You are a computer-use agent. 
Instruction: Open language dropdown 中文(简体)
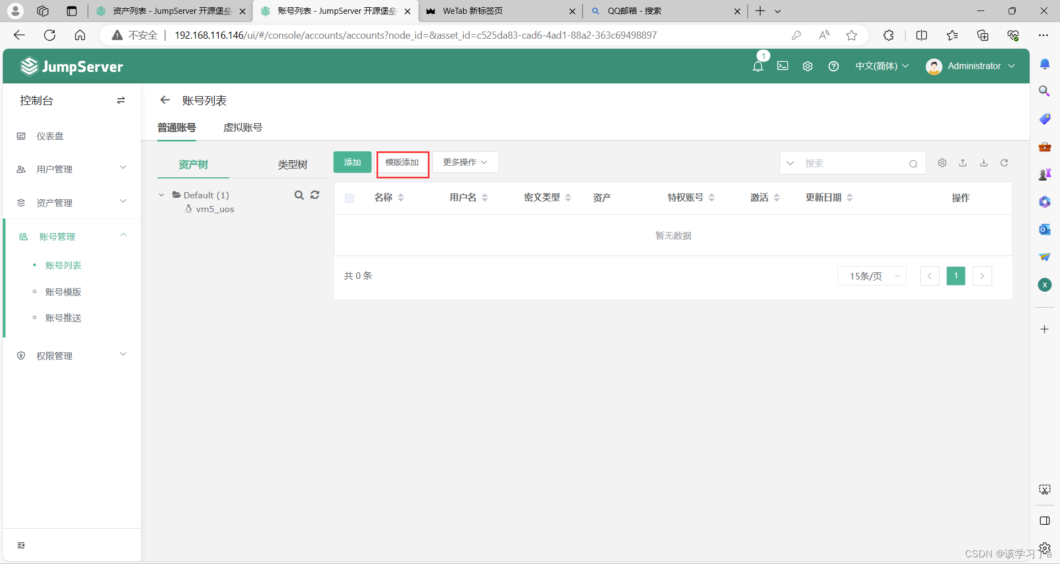882,66
